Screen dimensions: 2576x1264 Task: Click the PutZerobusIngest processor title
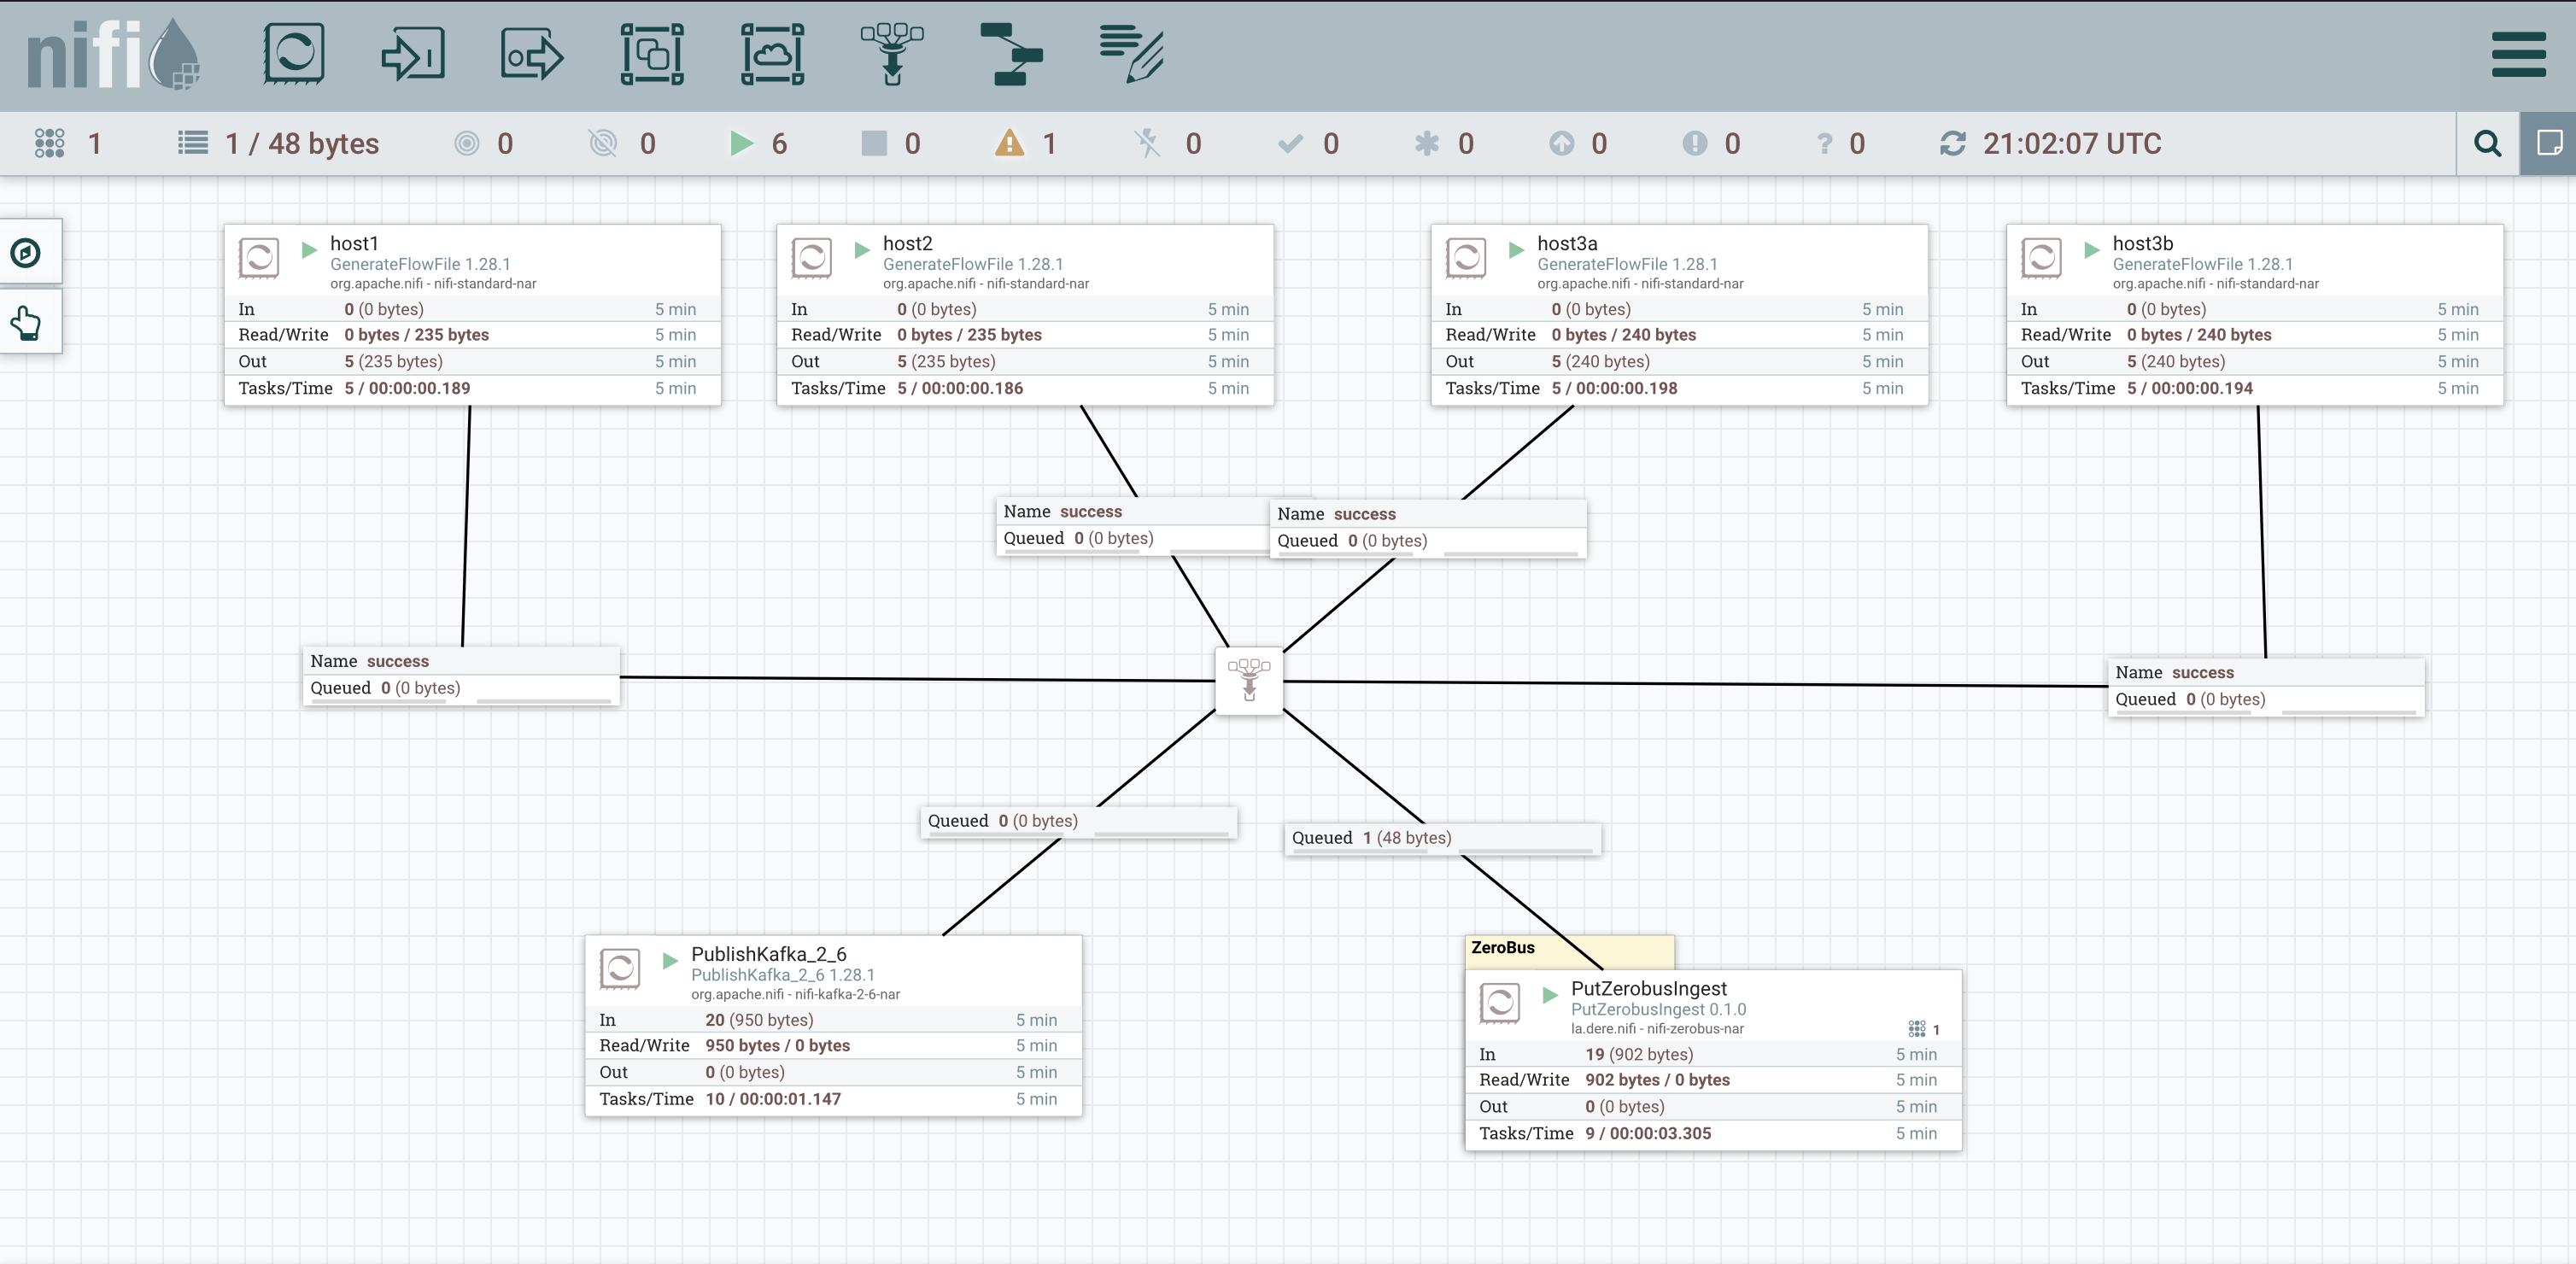[1648, 988]
